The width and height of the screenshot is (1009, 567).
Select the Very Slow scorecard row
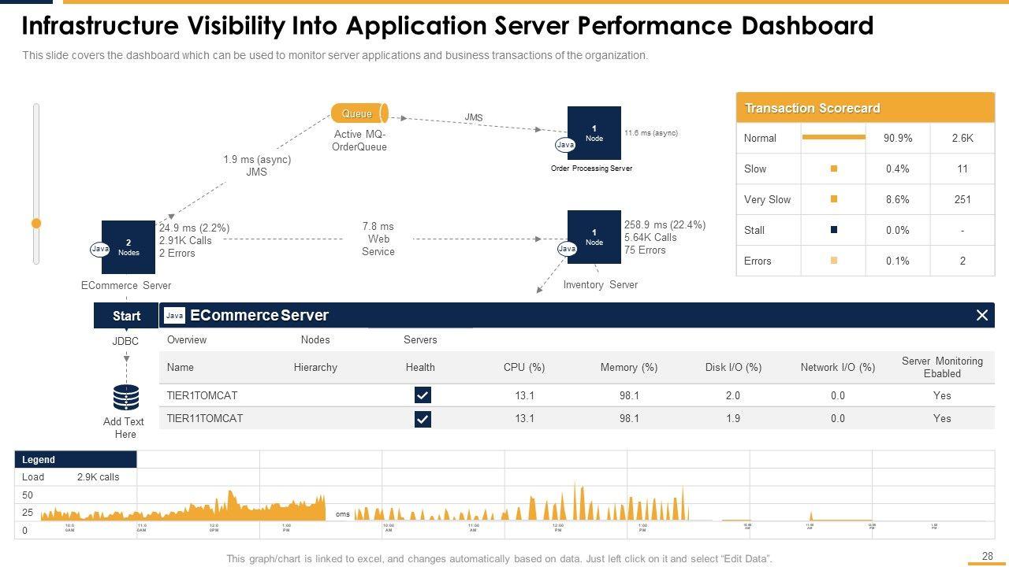865,200
